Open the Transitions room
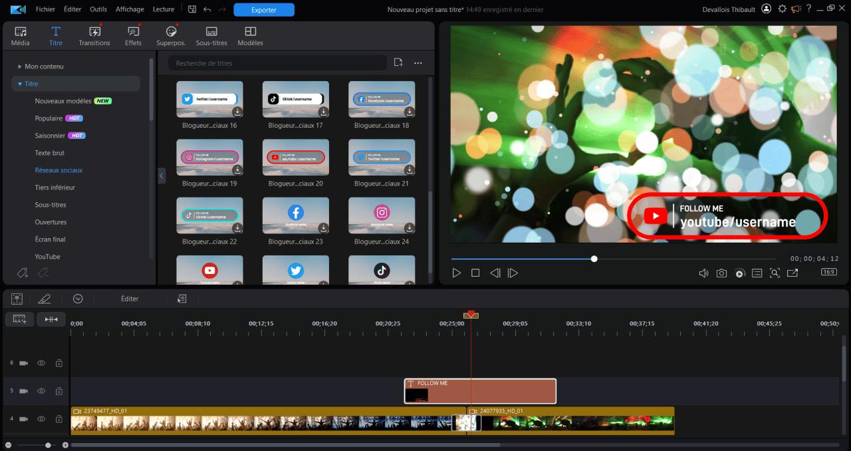Viewport: 851px width, 451px height. [x=94, y=36]
